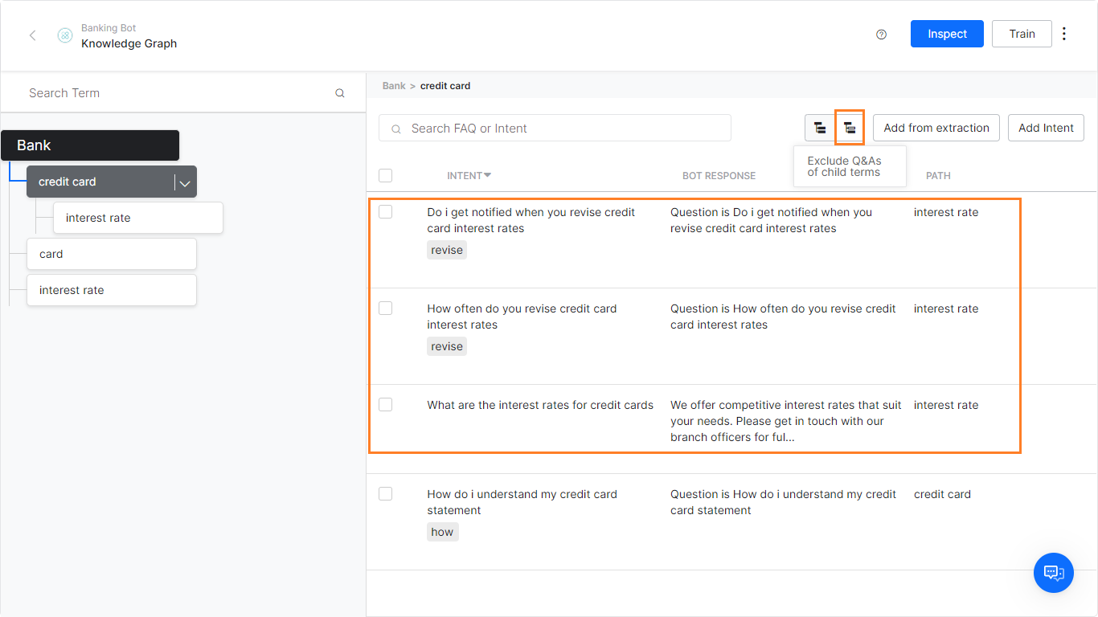The image size is (1098, 617).
Task: Select the checkbox for the interest rates FAQ
Action: tap(385, 405)
